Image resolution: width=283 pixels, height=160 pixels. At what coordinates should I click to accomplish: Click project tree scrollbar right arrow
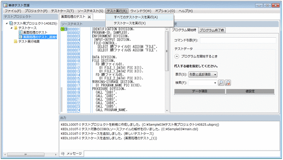56,155
